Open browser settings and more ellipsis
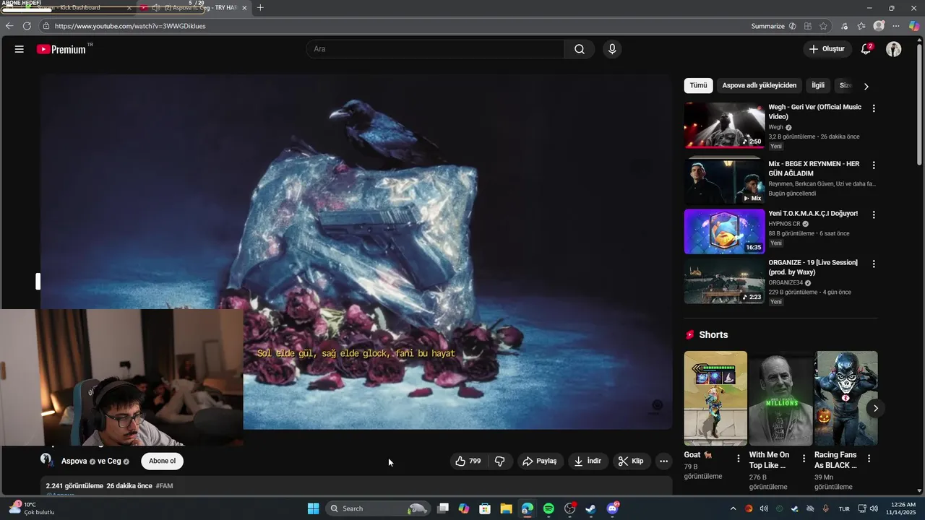Image resolution: width=925 pixels, height=520 pixels. click(x=896, y=26)
